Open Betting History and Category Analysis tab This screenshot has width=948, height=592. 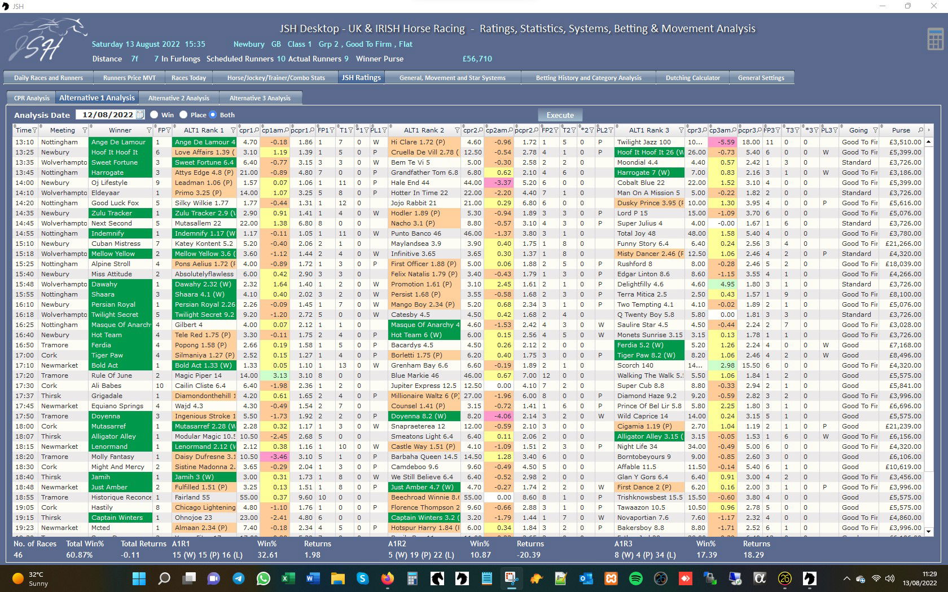pos(589,78)
